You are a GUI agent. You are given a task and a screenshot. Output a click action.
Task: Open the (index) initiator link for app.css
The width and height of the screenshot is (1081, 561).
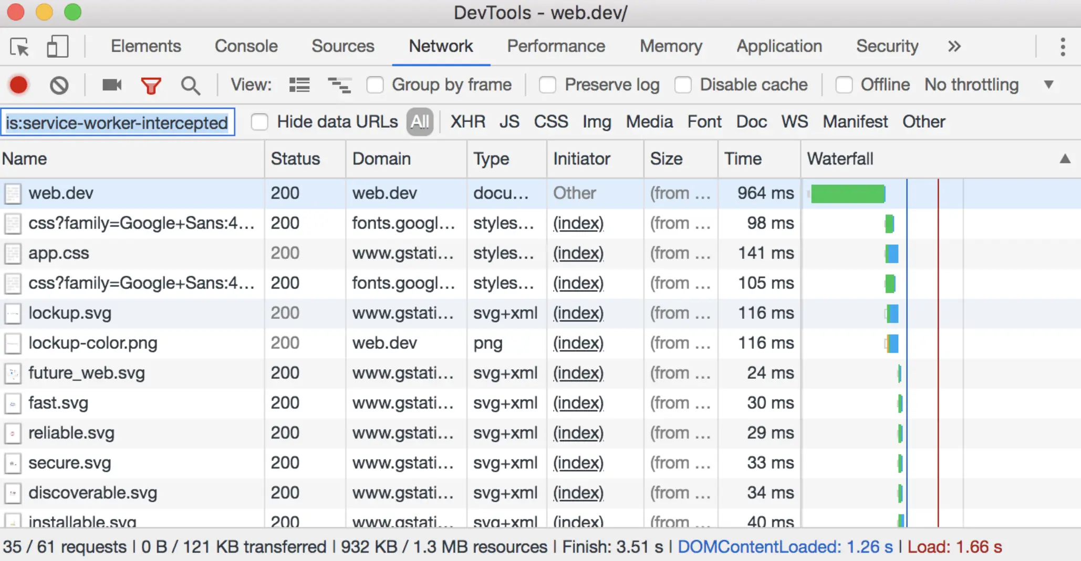pyautogui.click(x=578, y=253)
